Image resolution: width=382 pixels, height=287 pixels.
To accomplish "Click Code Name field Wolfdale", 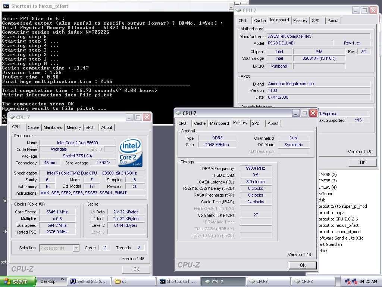I will pos(59,149).
